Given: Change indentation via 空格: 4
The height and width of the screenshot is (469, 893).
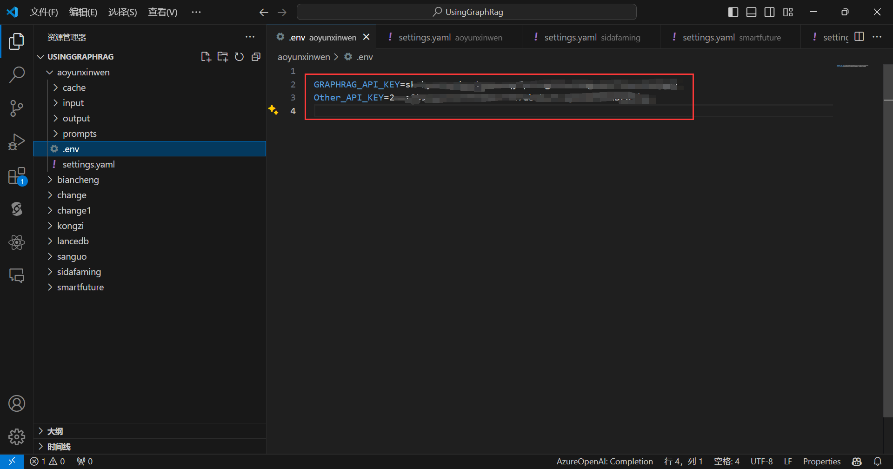Looking at the screenshot, I should click(726, 461).
